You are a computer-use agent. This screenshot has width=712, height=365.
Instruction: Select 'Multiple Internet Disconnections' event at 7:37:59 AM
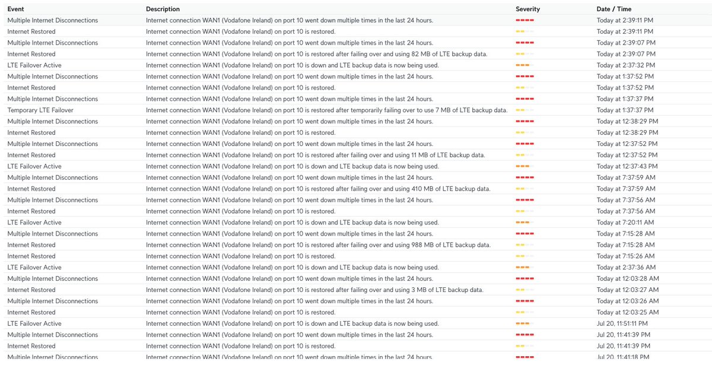(53, 178)
